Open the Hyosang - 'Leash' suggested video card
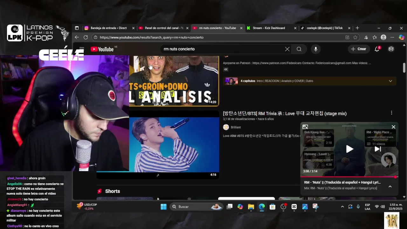 click(x=319, y=160)
